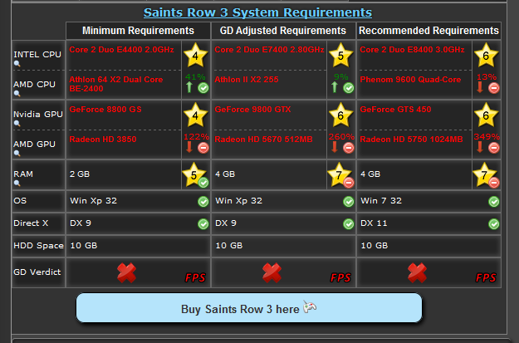Click red minus beside 349% in Recommended GPU
This screenshot has height=343, width=519.
click(494, 148)
